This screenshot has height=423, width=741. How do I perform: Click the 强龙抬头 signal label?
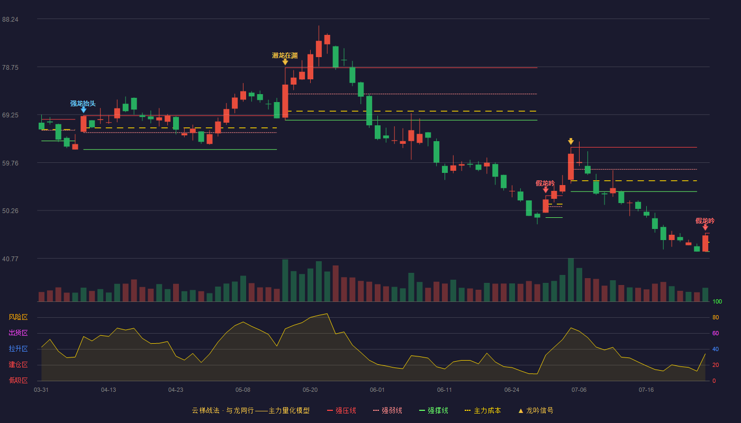[83, 103]
